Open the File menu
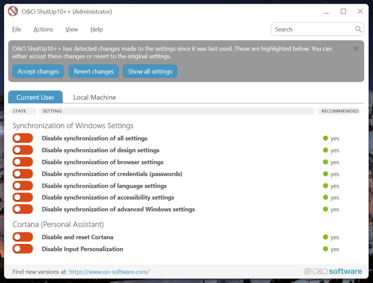Image resolution: width=373 pixels, height=283 pixels. [17, 29]
